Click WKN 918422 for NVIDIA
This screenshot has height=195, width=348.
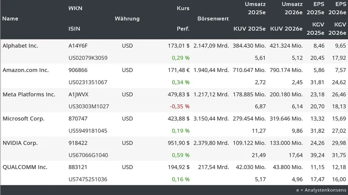point(78,143)
